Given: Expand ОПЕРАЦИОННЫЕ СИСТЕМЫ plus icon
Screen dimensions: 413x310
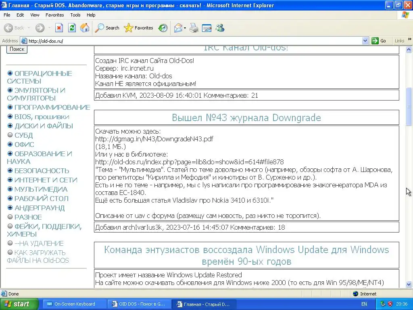Looking at the screenshot, I should pos(10,73).
